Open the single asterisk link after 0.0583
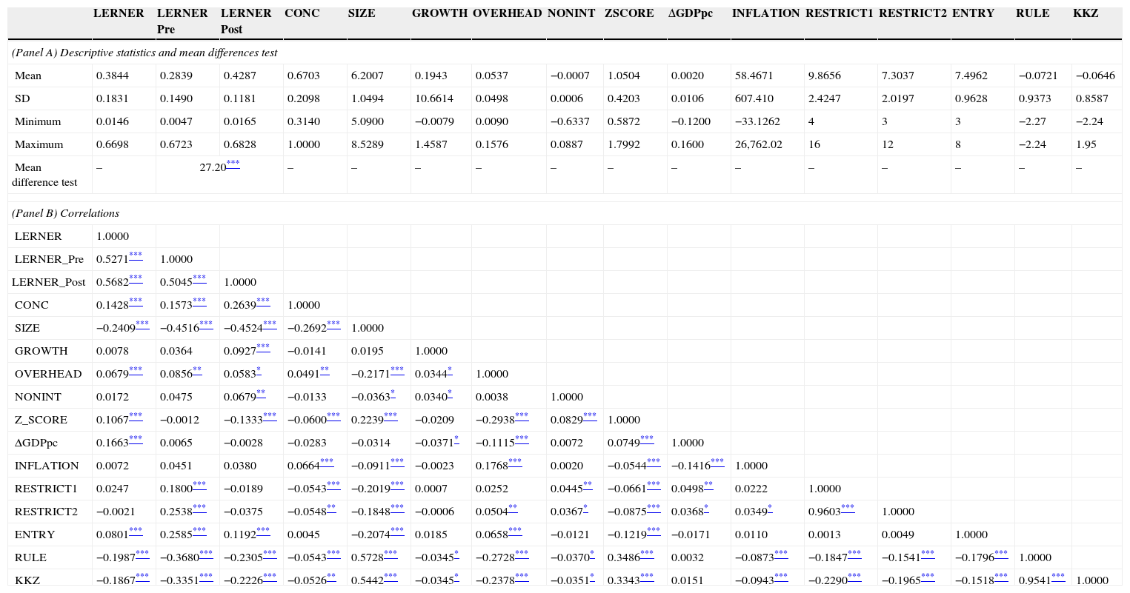 click(259, 369)
